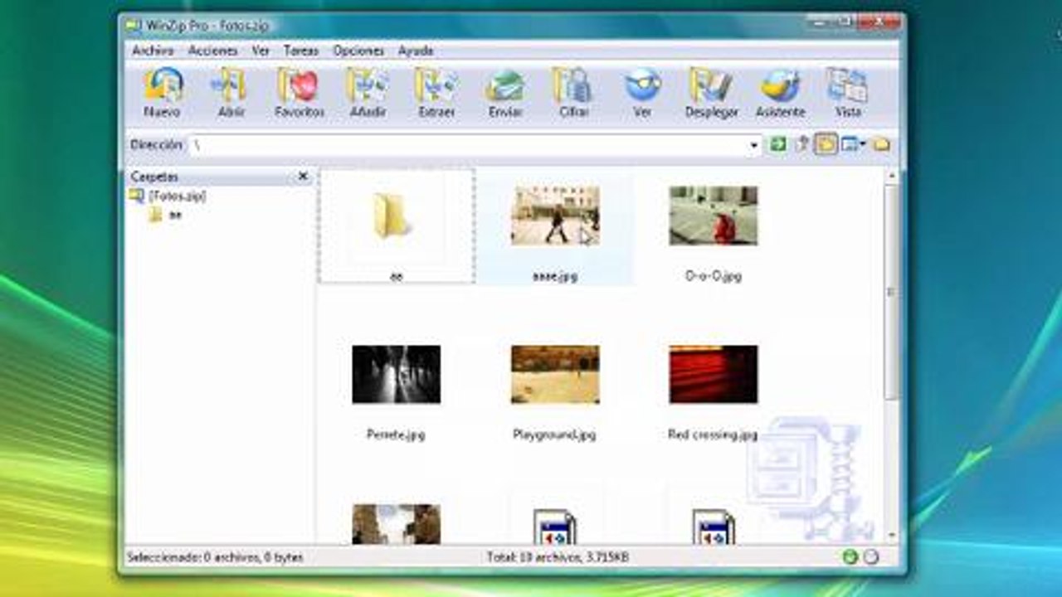The height and width of the screenshot is (597, 1062).
Task: Open the Acciones menu
Action: click(x=213, y=51)
